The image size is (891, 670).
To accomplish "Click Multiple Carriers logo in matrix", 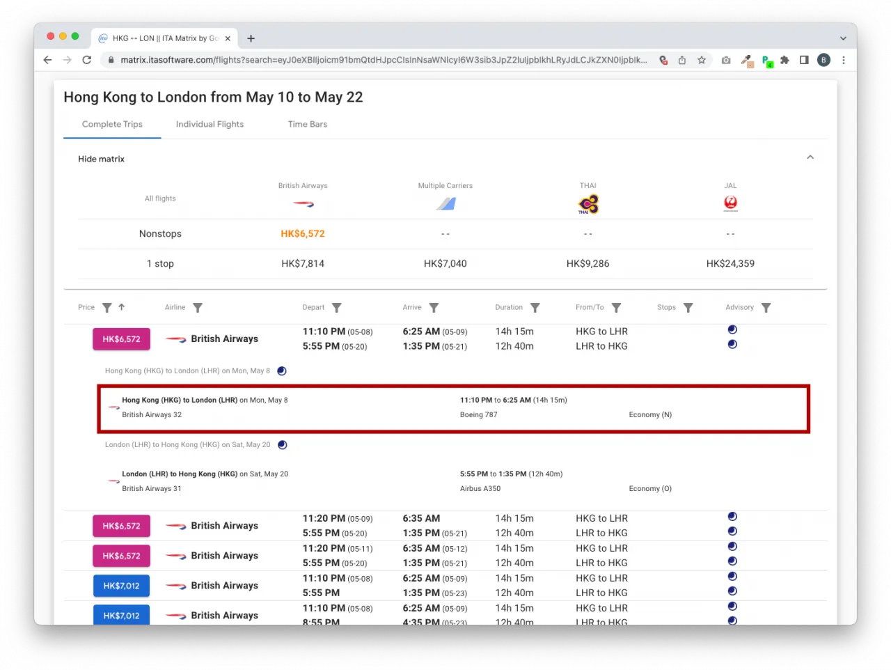I will coord(445,203).
